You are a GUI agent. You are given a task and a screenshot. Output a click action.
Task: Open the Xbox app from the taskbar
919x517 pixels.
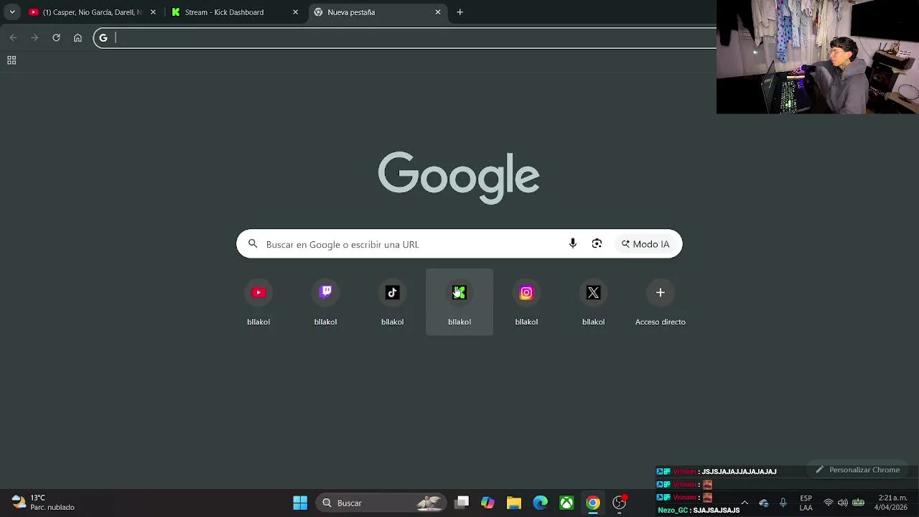tap(566, 503)
